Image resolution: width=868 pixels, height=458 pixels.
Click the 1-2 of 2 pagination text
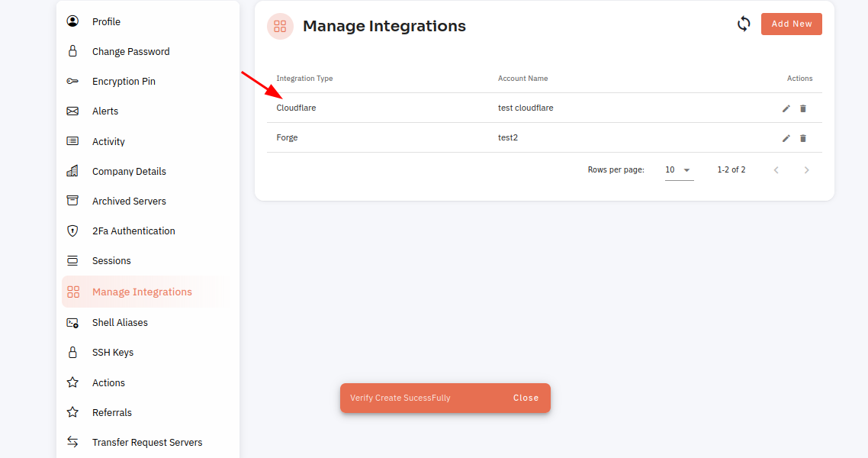731,170
